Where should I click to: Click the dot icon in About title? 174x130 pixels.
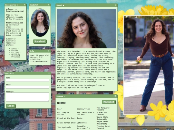click(63, 5)
